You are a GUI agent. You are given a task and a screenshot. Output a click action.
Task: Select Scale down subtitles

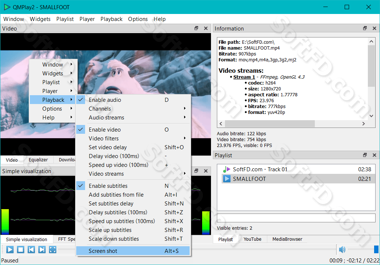point(133,239)
